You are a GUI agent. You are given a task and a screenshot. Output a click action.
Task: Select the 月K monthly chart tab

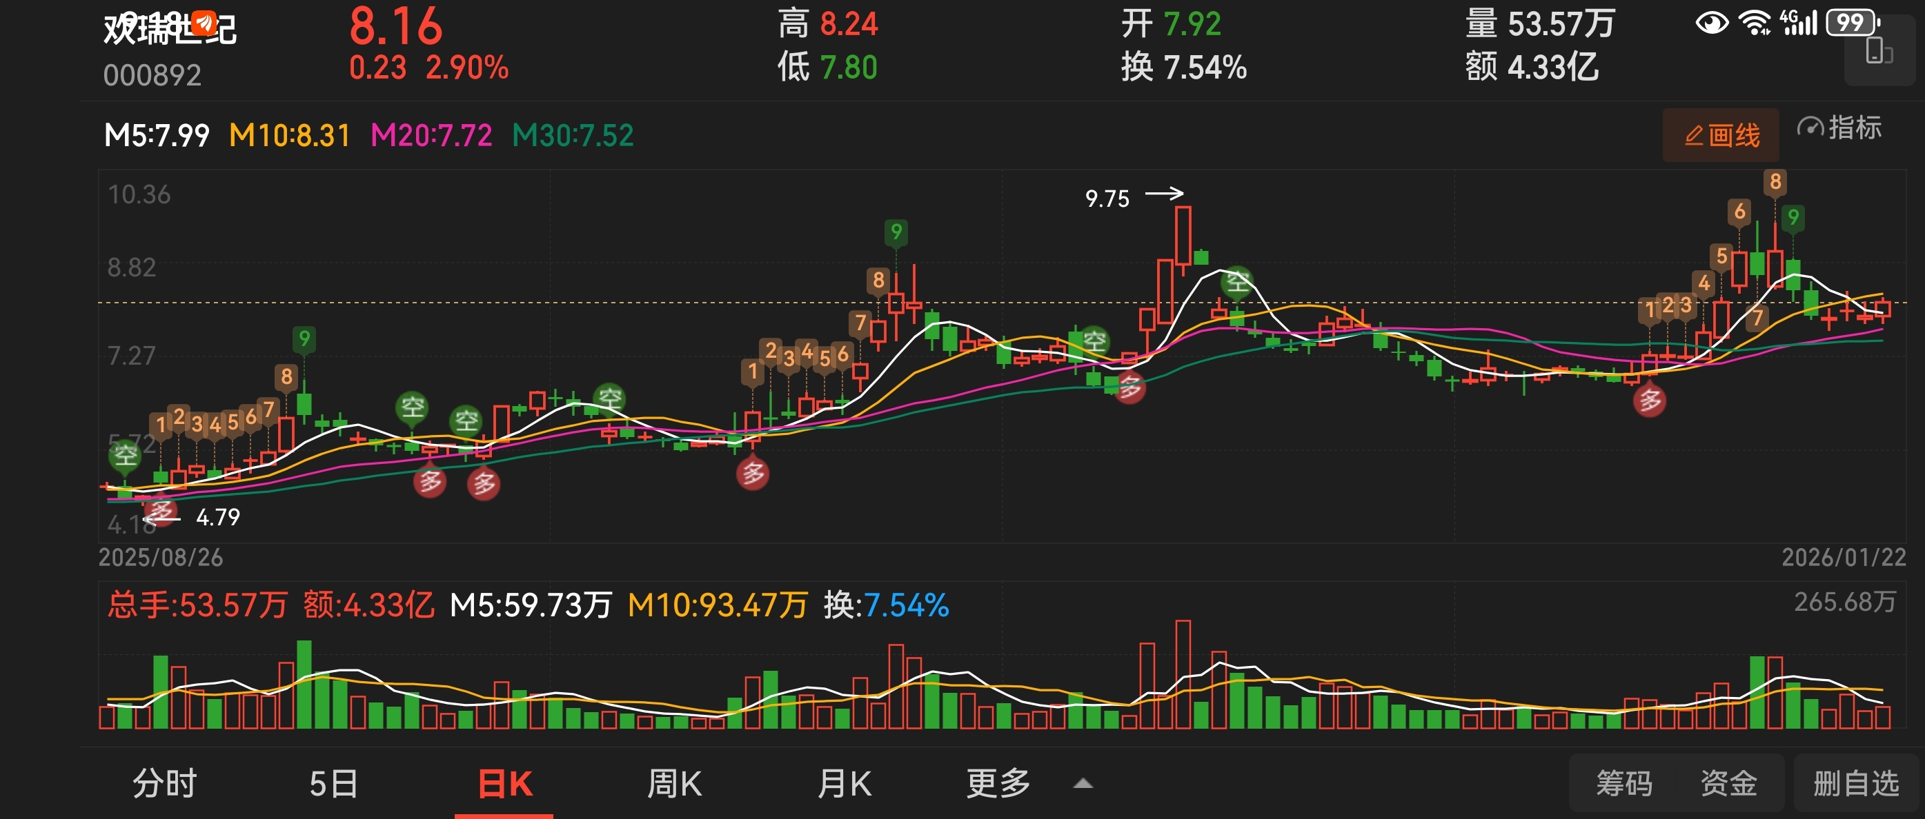tap(844, 784)
